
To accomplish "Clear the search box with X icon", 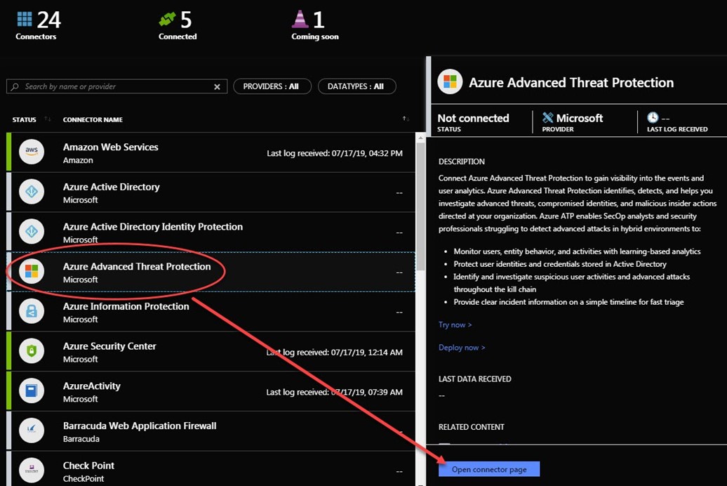I will click(x=217, y=86).
